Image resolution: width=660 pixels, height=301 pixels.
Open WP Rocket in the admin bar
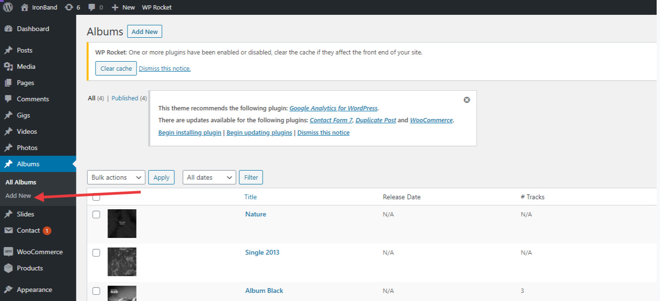(157, 7)
